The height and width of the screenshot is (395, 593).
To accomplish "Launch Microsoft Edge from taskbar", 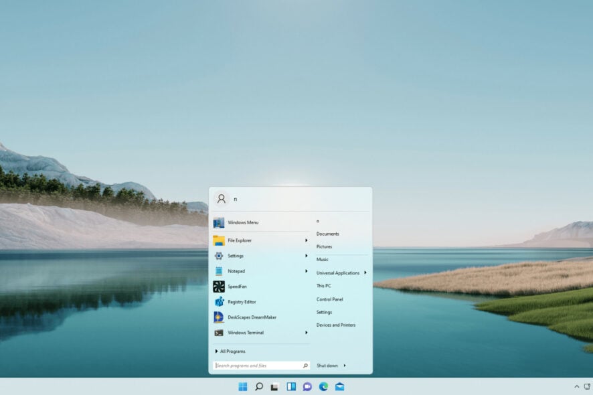I will 323,386.
